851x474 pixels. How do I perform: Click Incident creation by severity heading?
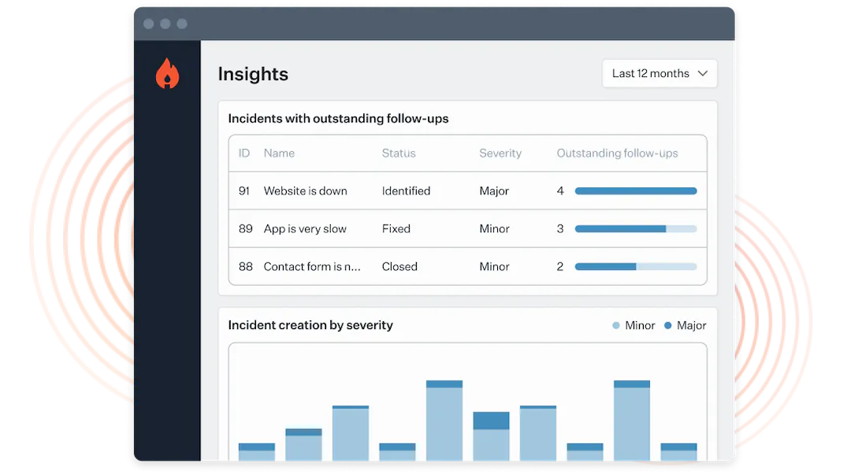(x=310, y=325)
